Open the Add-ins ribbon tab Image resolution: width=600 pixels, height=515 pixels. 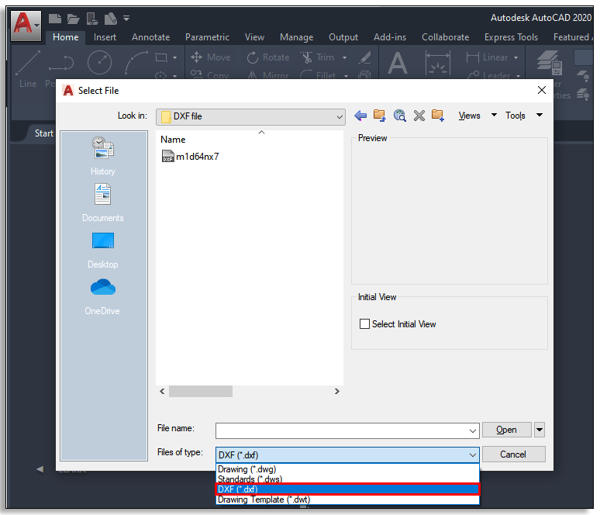390,37
